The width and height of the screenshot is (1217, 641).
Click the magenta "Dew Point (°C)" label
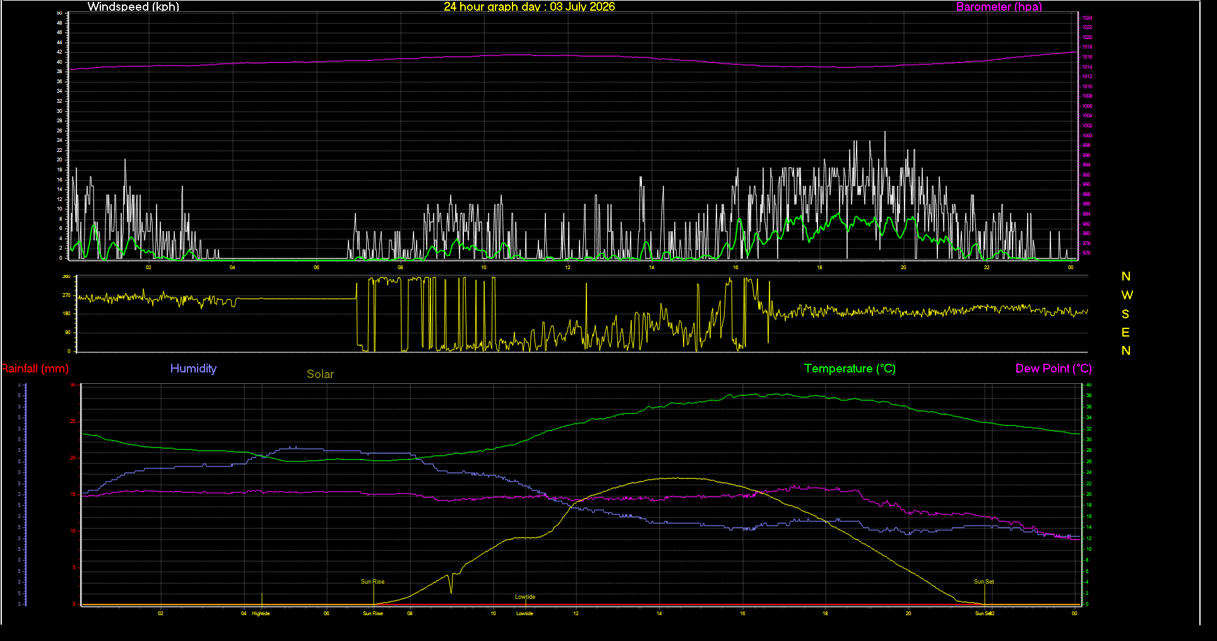(1054, 369)
